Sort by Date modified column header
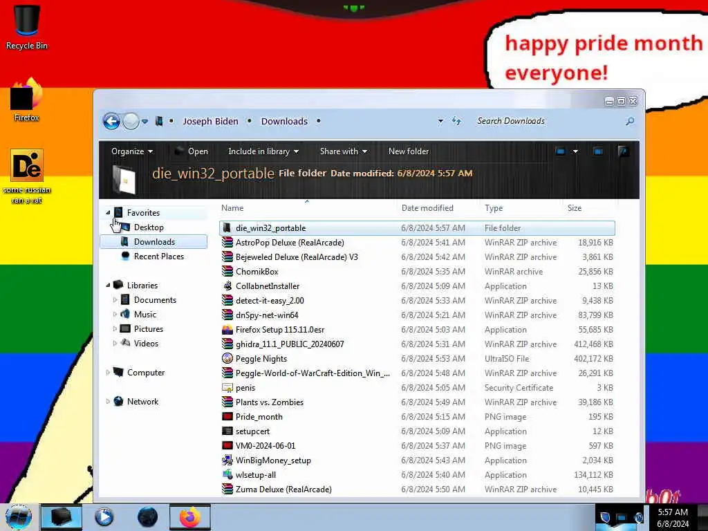The height and width of the screenshot is (531, 708). pyautogui.click(x=427, y=207)
